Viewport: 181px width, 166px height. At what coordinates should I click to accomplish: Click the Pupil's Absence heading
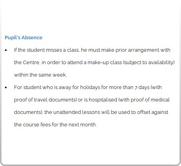(x=23, y=38)
